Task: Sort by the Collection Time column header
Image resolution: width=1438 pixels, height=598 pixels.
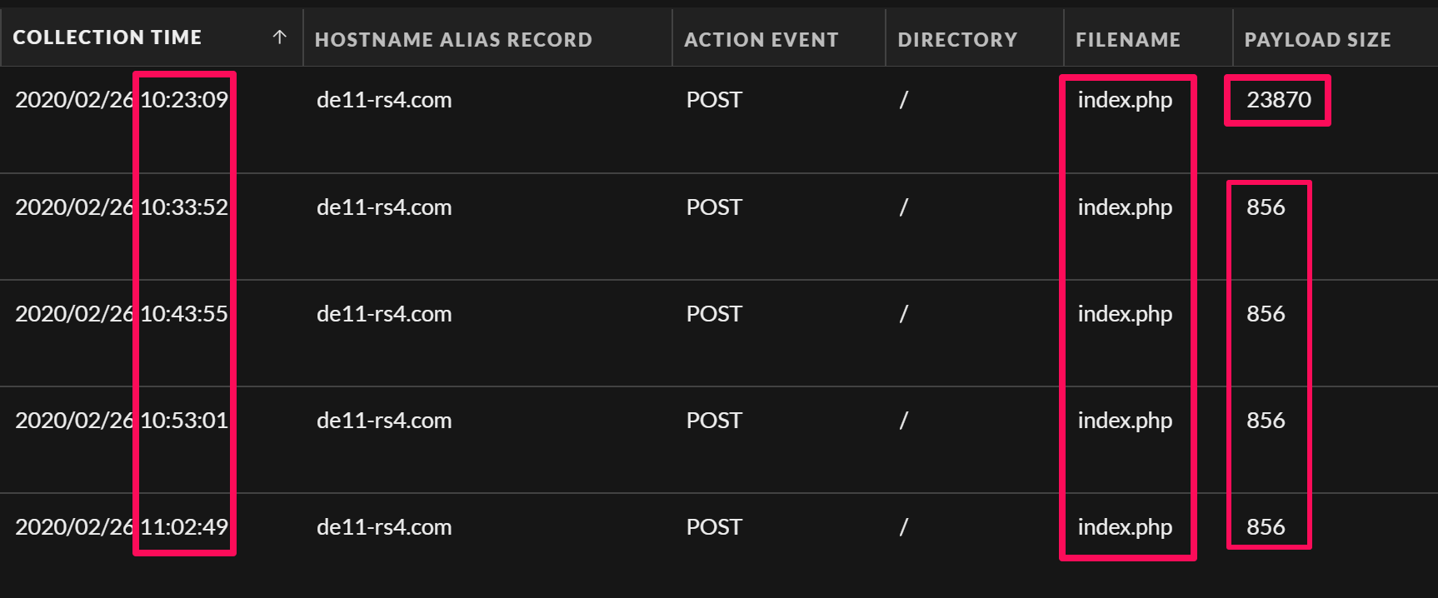Action: click(107, 37)
